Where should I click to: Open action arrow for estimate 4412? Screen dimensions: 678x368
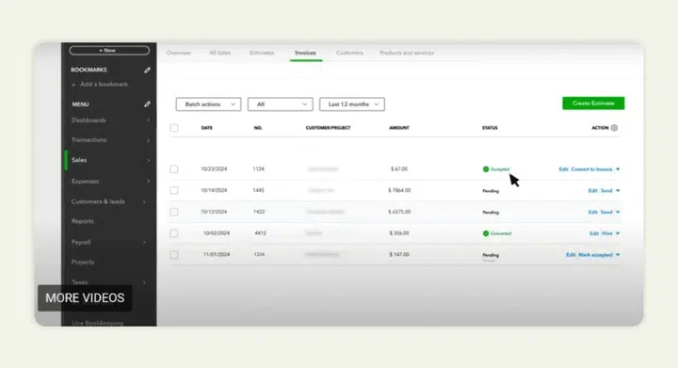(x=618, y=233)
